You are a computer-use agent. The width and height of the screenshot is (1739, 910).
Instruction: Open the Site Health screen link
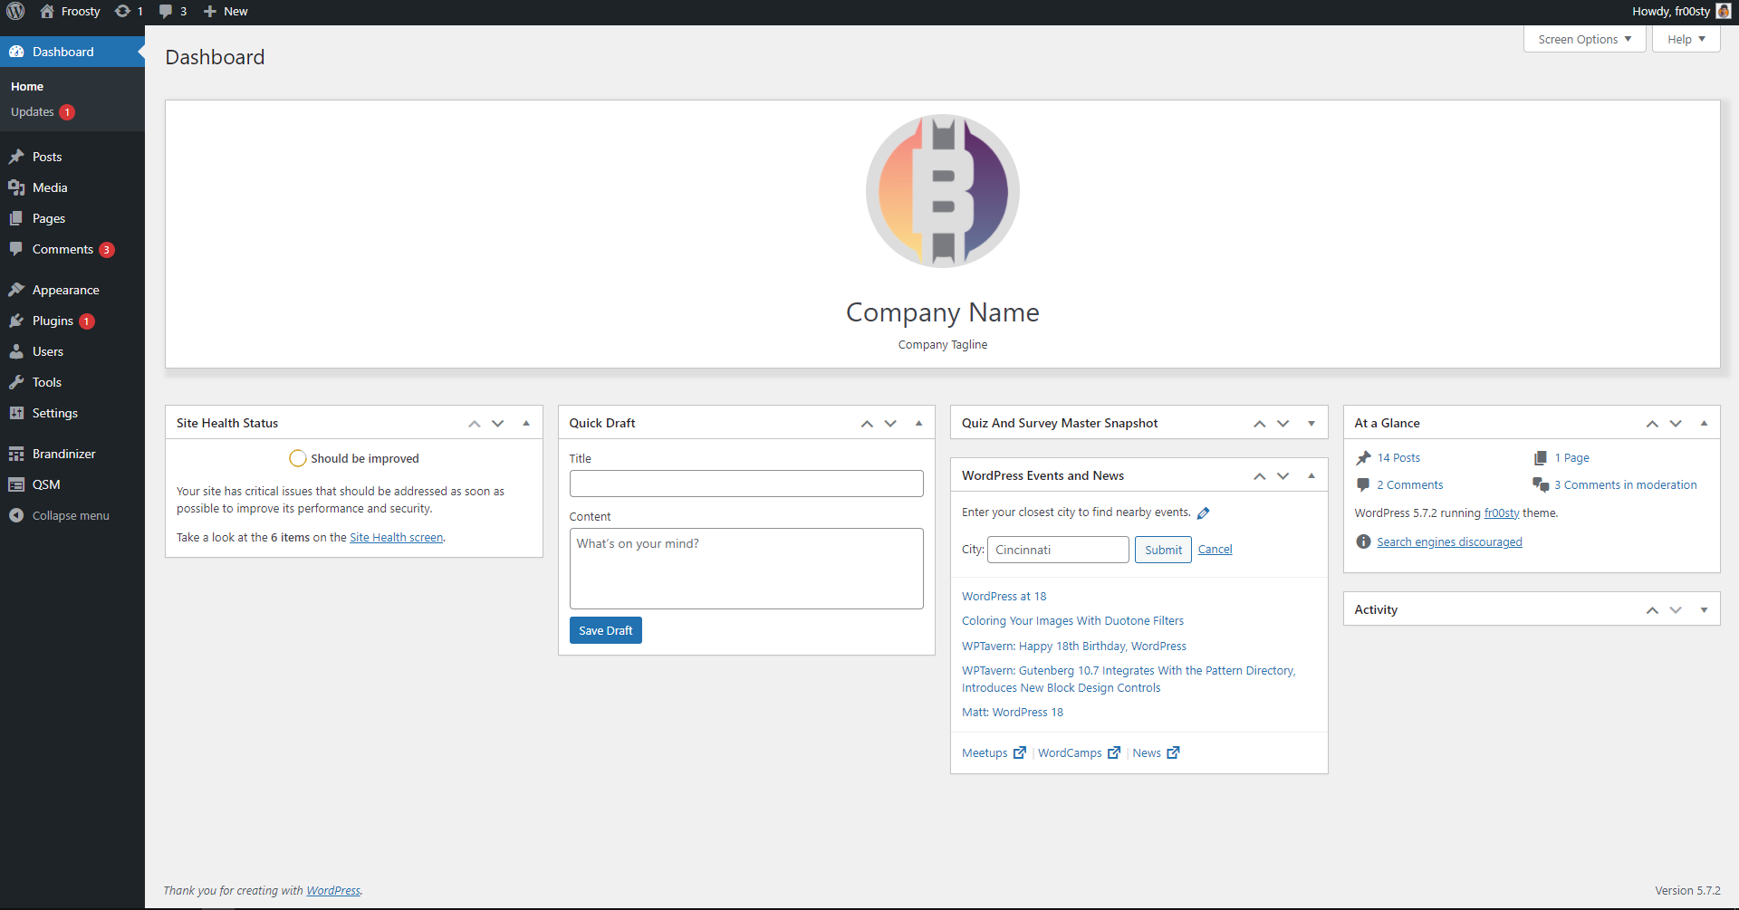397,538
